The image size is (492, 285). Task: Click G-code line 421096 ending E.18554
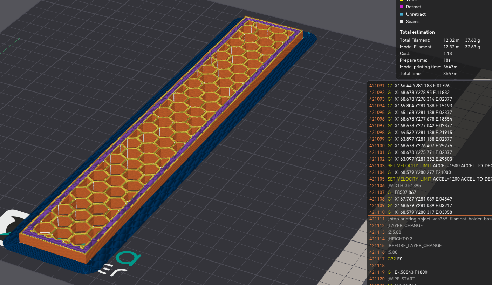click(430, 119)
